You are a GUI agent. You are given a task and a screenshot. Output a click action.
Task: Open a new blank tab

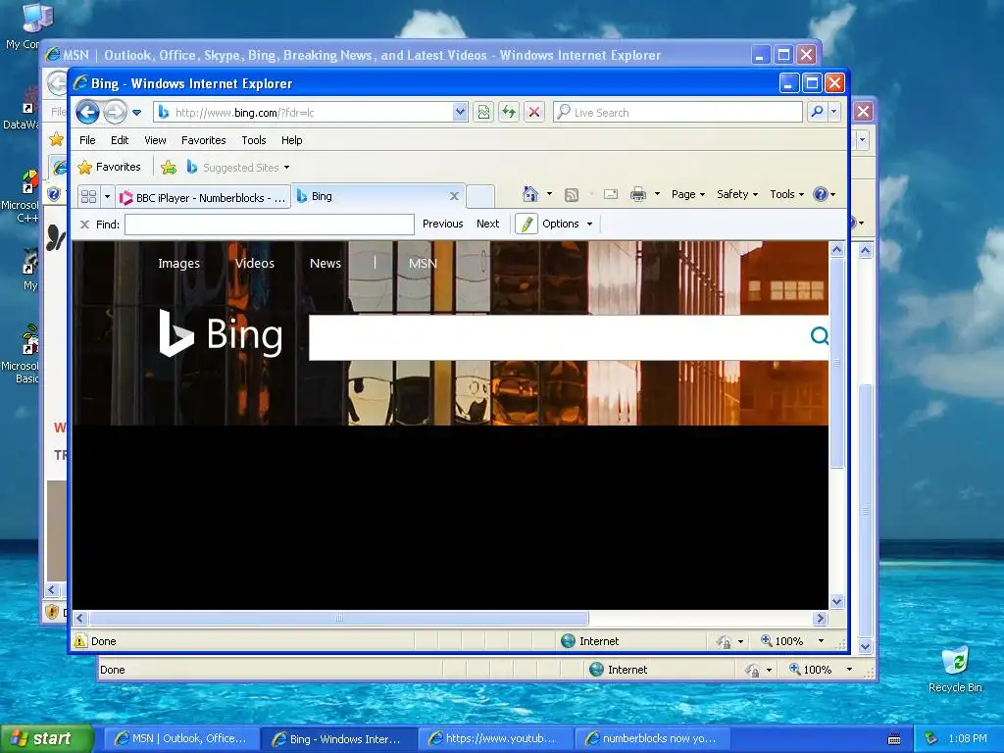click(479, 196)
